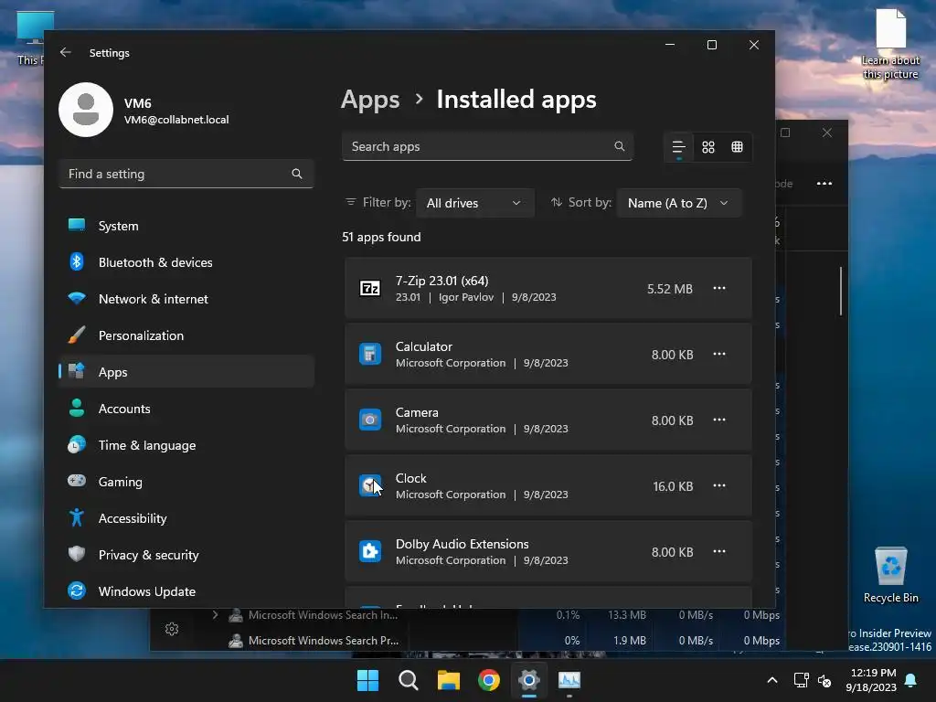Viewport: 936px width, 702px height.
Task: Click VM6@collabnet.local account text
Action: click(x=176, y=120)
